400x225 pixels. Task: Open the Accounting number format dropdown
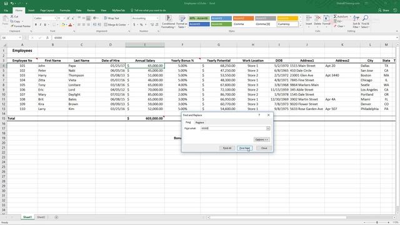click(x=157, y=18)
